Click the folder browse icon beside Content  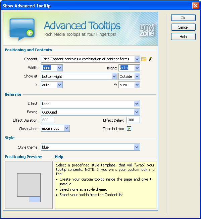point(144,59)
